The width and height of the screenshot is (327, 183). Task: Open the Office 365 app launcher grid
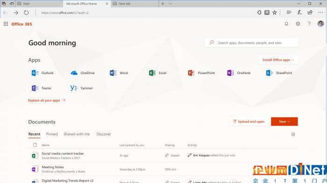click(6, 24)
